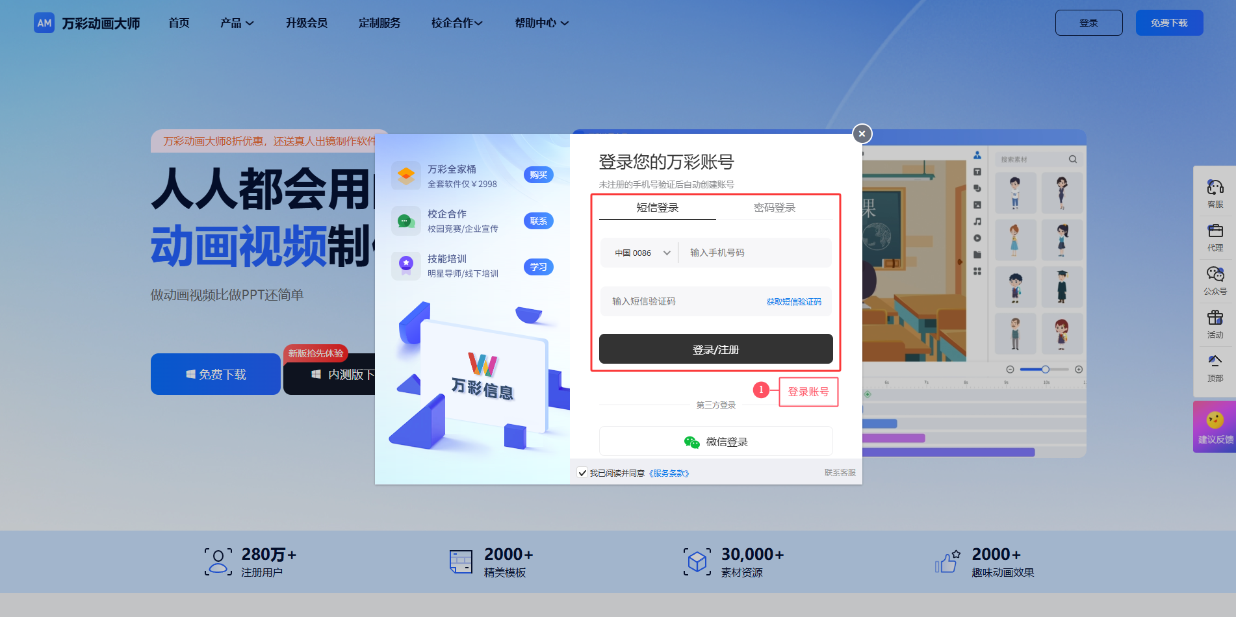This screenshot has height=617, width=1236.
Task: Open the 校企合作 navigation dropdown
Action: coord(457,23)
